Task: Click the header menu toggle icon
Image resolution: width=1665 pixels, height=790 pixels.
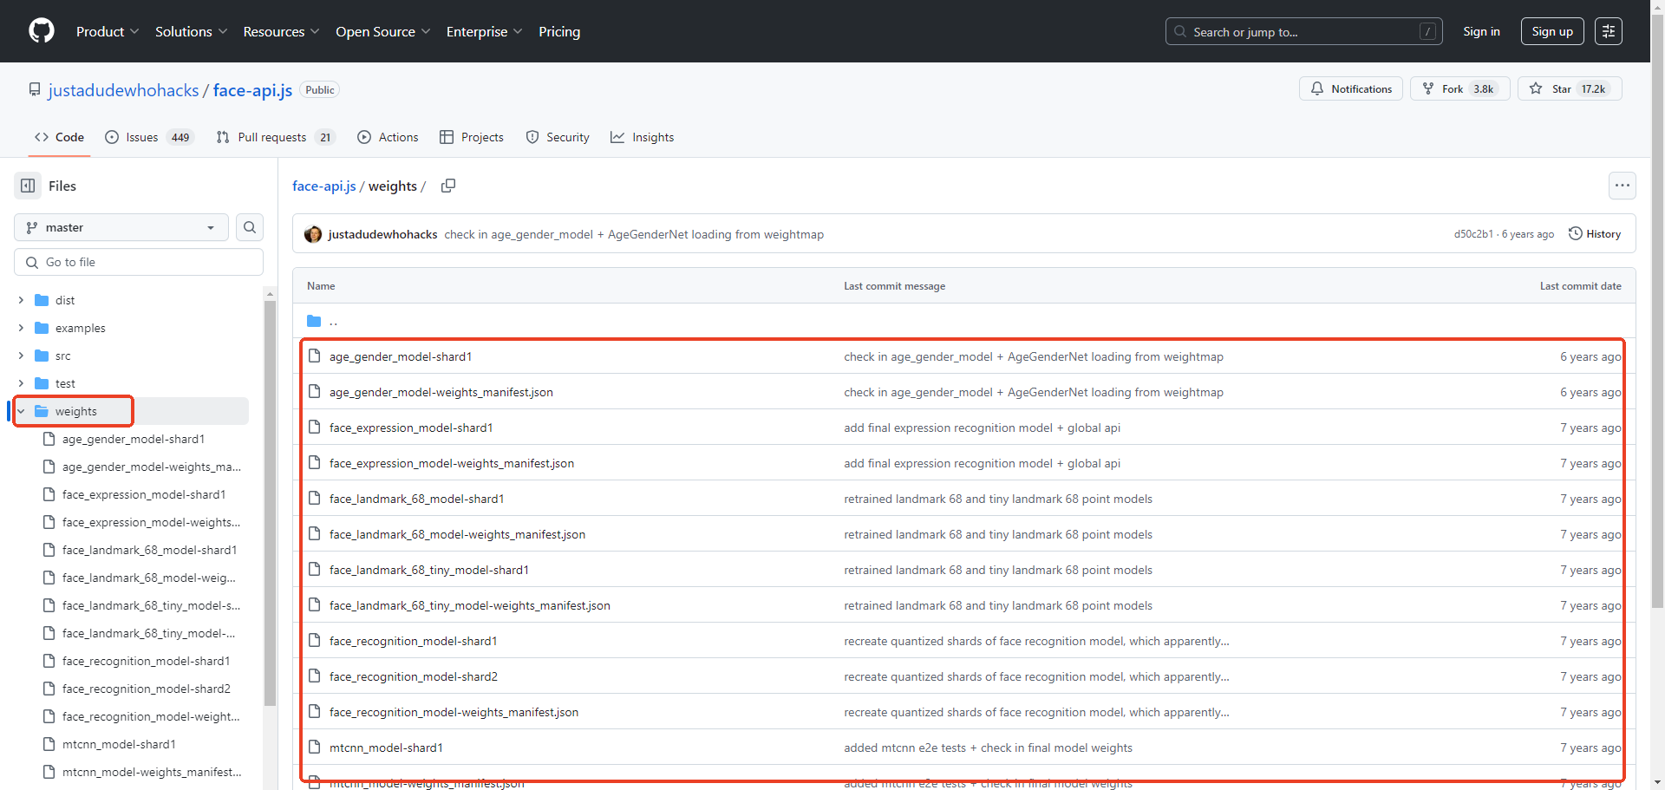Action: click(x=1609, y=31)
